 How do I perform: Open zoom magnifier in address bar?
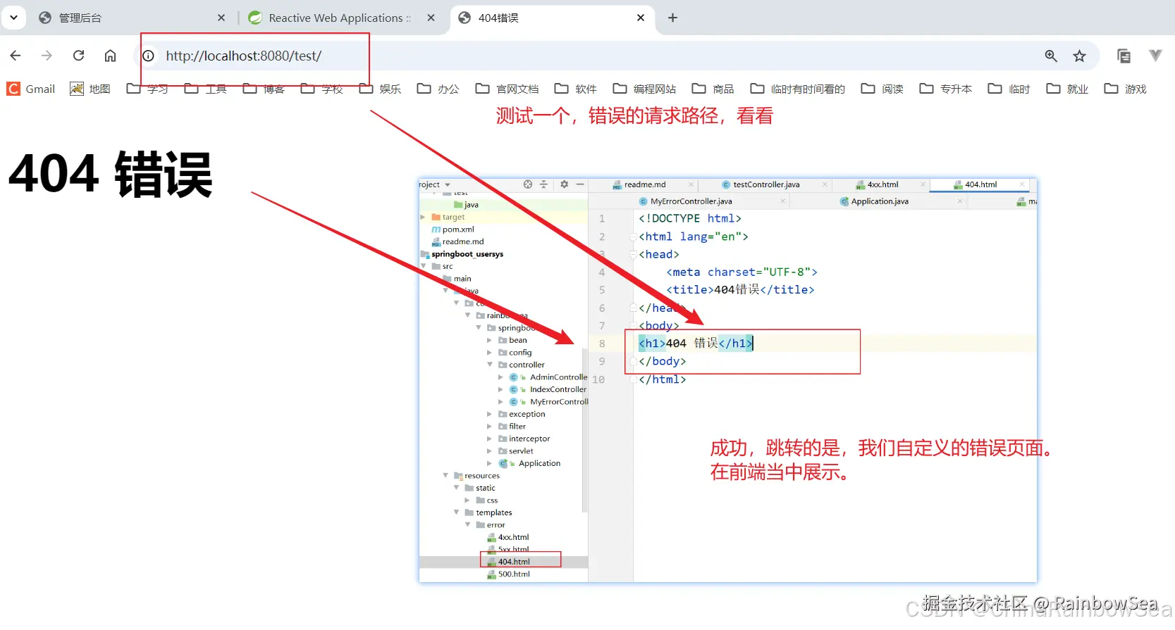[x=1051, y=56]
